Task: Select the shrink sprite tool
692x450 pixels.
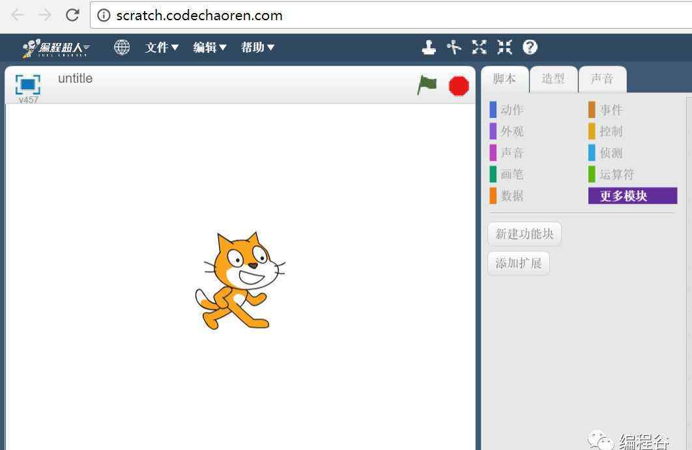Action: [x=504, y=47]
